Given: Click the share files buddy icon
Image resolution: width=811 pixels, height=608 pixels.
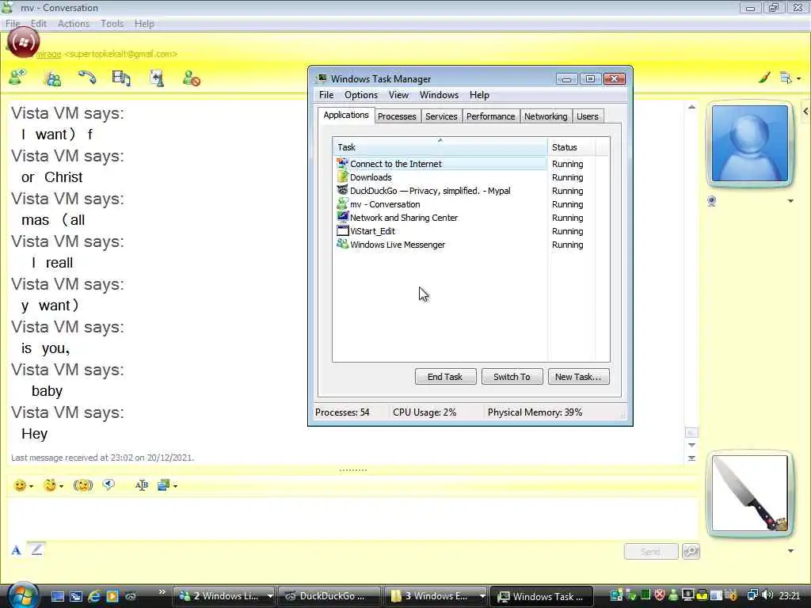Looking at the screenshot, I should pos(53,78).
